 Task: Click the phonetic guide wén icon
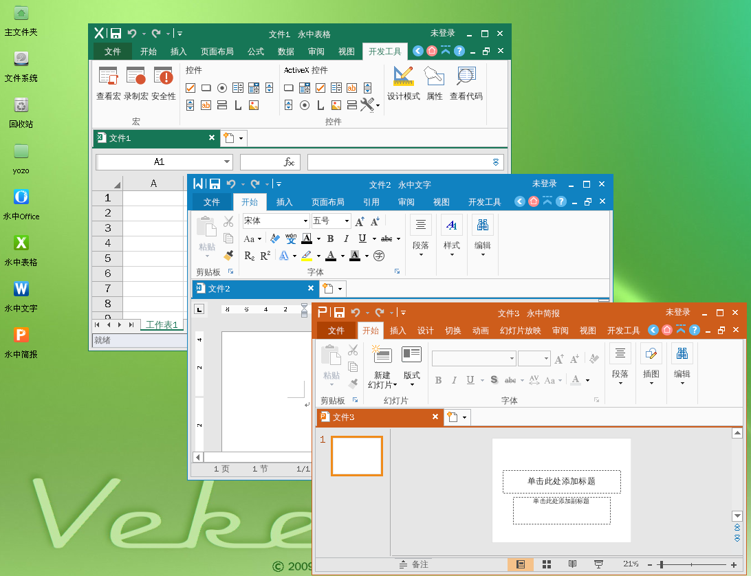point(291,239)
